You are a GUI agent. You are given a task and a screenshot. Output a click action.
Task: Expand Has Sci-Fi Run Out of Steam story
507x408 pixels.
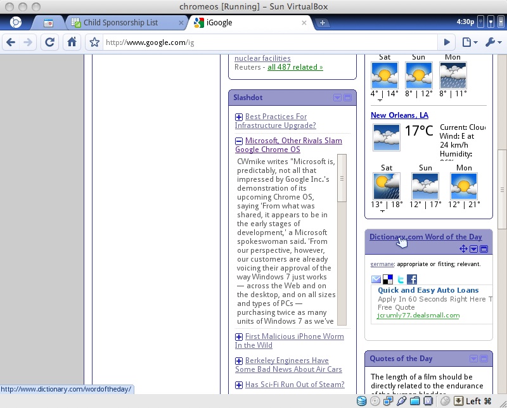click(x=239, y=385)
